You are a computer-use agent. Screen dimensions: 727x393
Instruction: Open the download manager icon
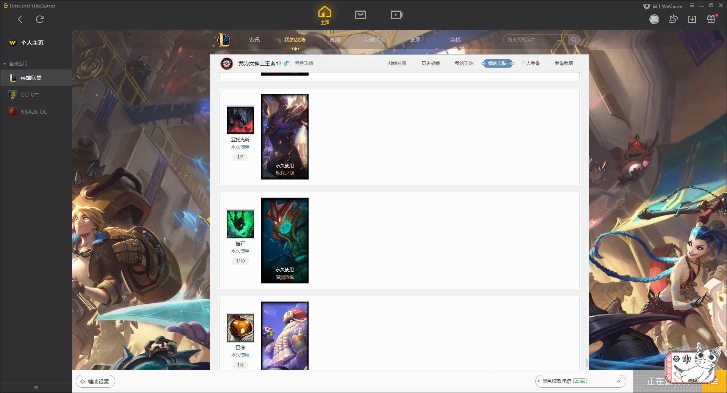[x=692, y=19]
